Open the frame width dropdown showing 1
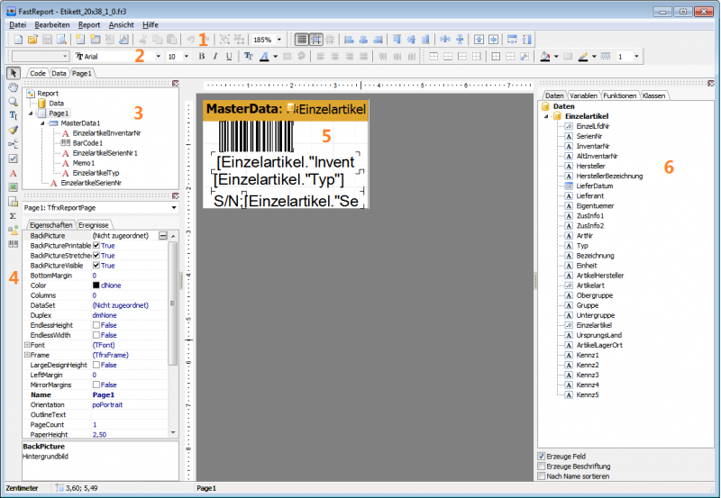721x498 pixels. (x=636, y=56)
